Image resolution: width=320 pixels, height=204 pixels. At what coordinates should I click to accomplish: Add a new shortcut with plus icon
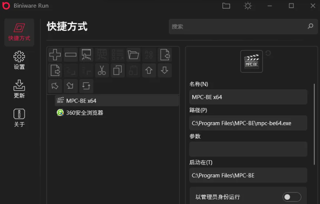[x=55, y=55]
